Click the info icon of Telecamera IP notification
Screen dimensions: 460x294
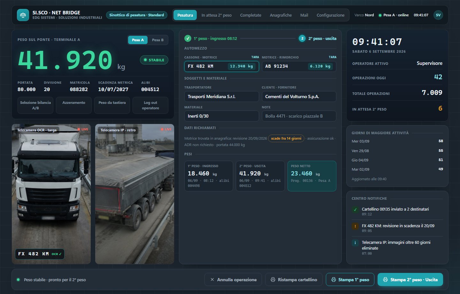[355, 243]
